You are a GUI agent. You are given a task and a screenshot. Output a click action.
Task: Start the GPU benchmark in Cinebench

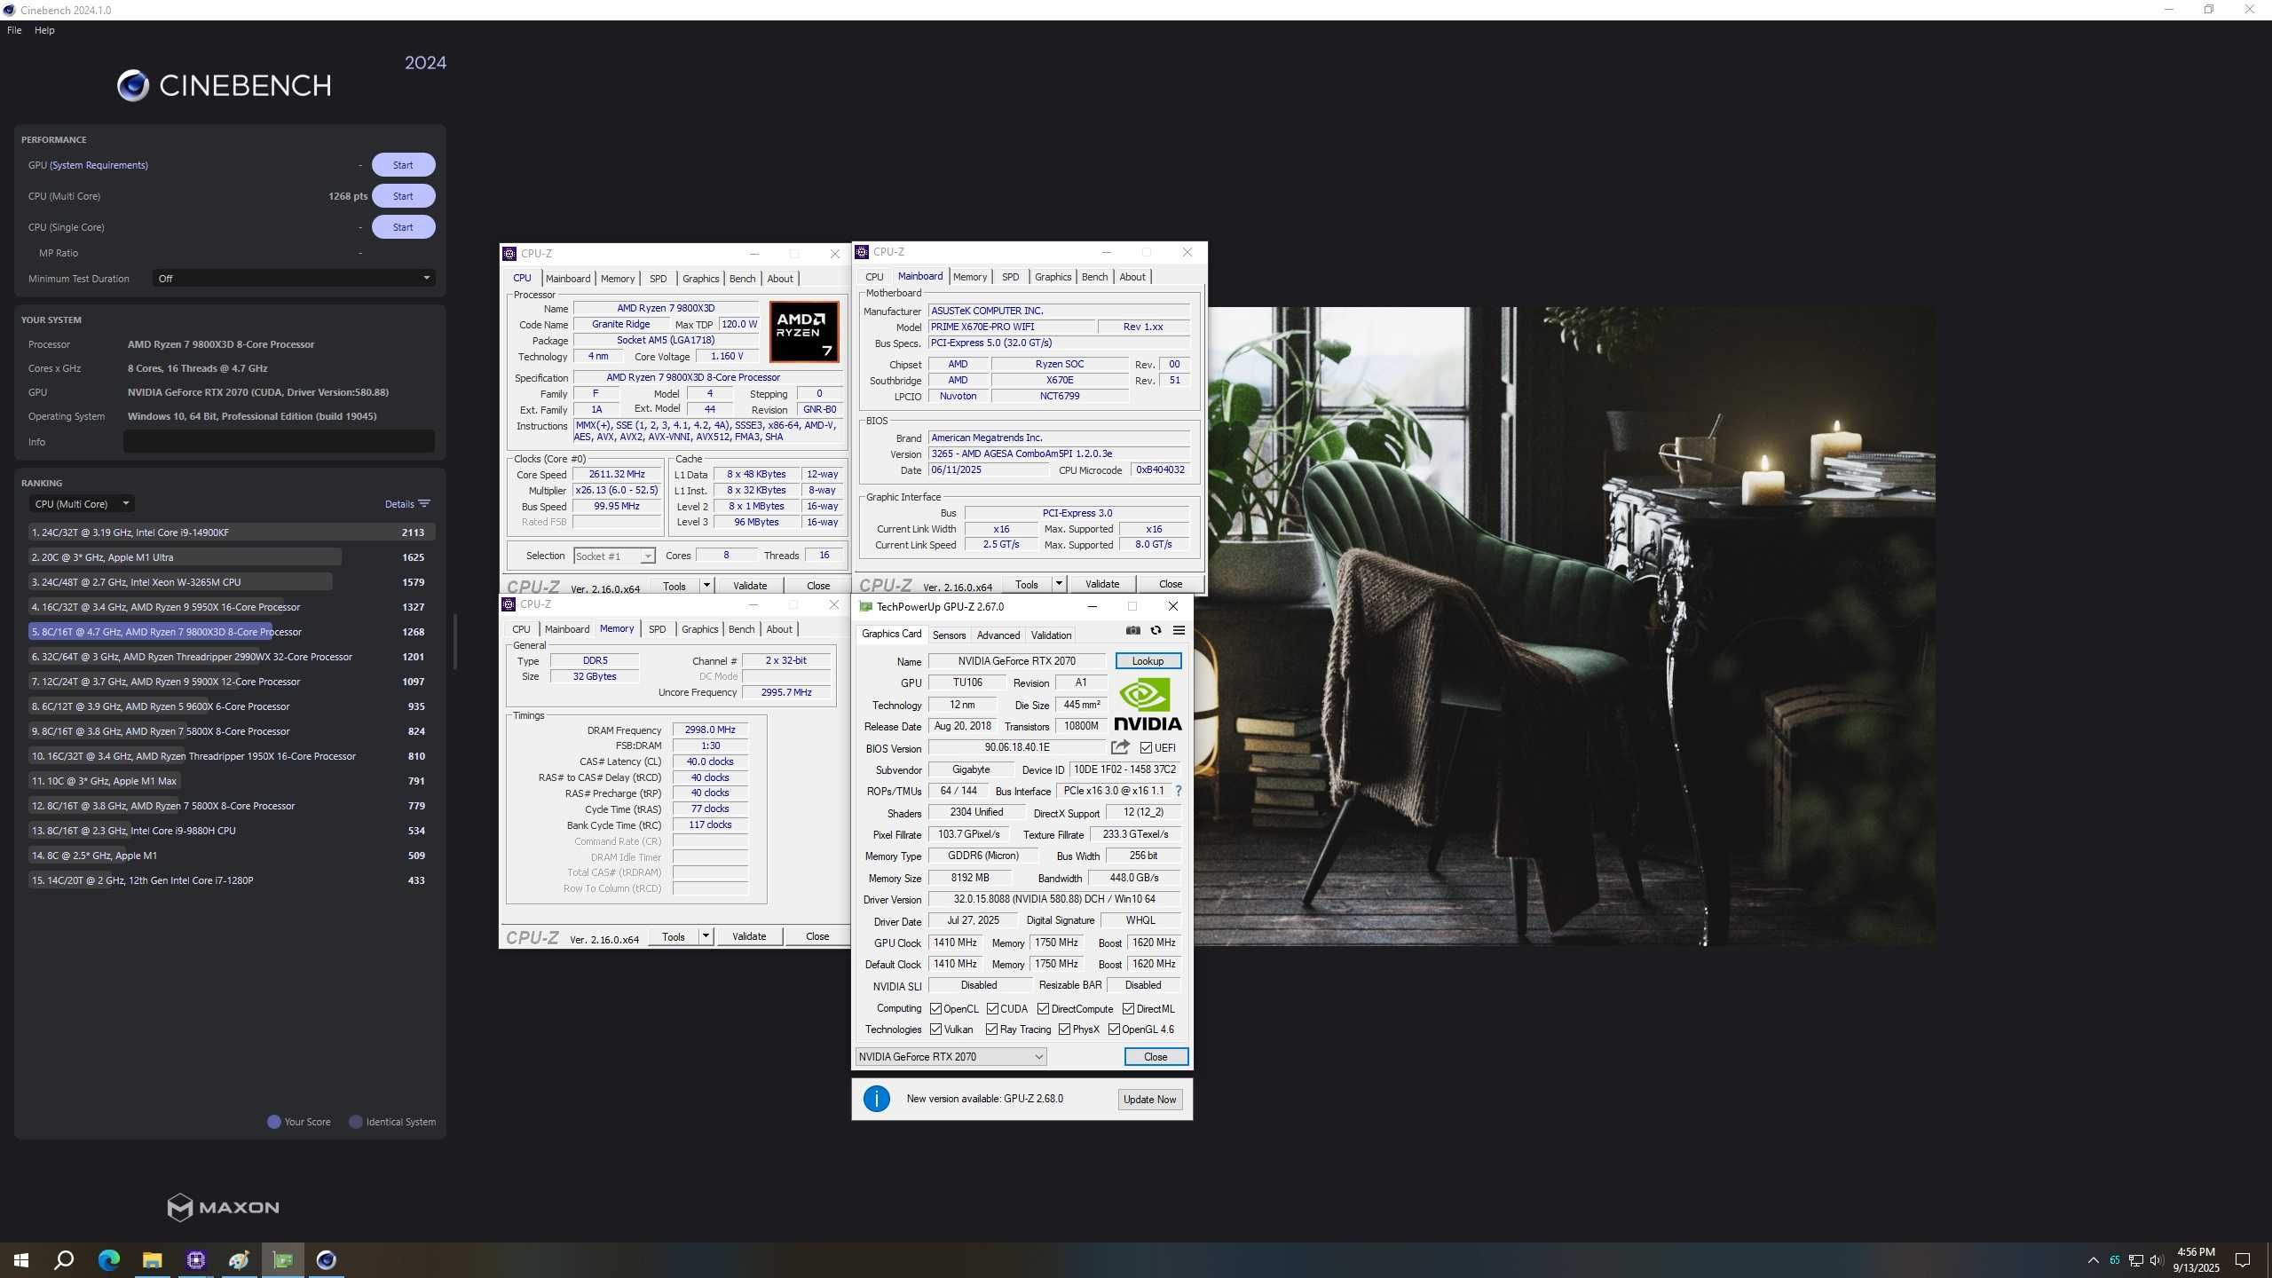tap(403, 164)
